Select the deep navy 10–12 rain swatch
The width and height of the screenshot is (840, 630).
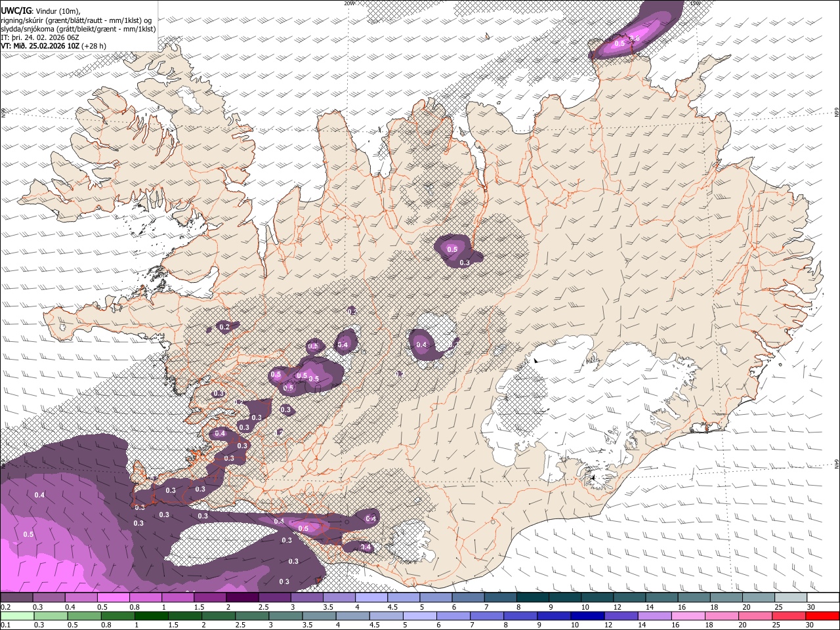[x=588, y=616]
